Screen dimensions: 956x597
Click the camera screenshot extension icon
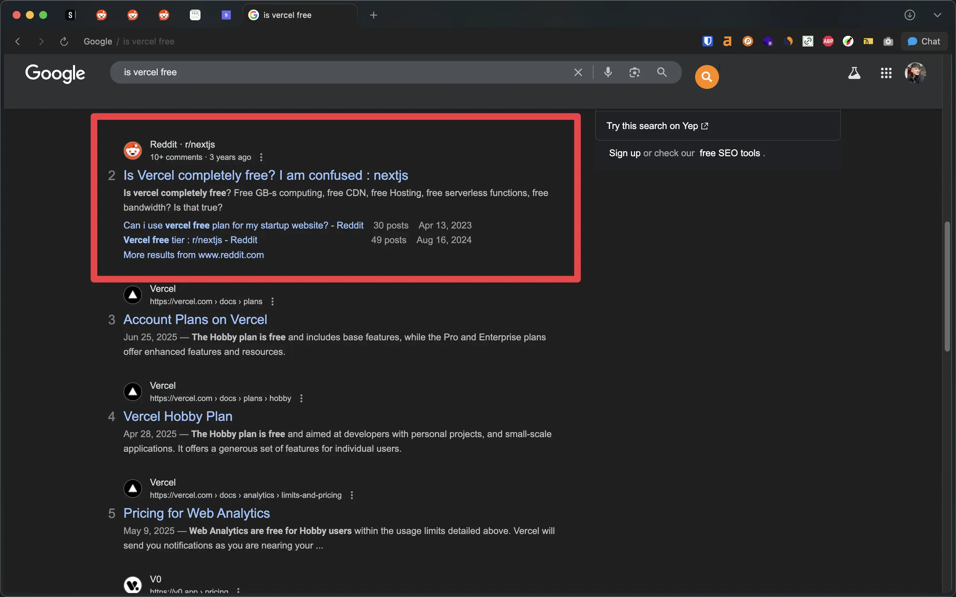tap(888, 41)
